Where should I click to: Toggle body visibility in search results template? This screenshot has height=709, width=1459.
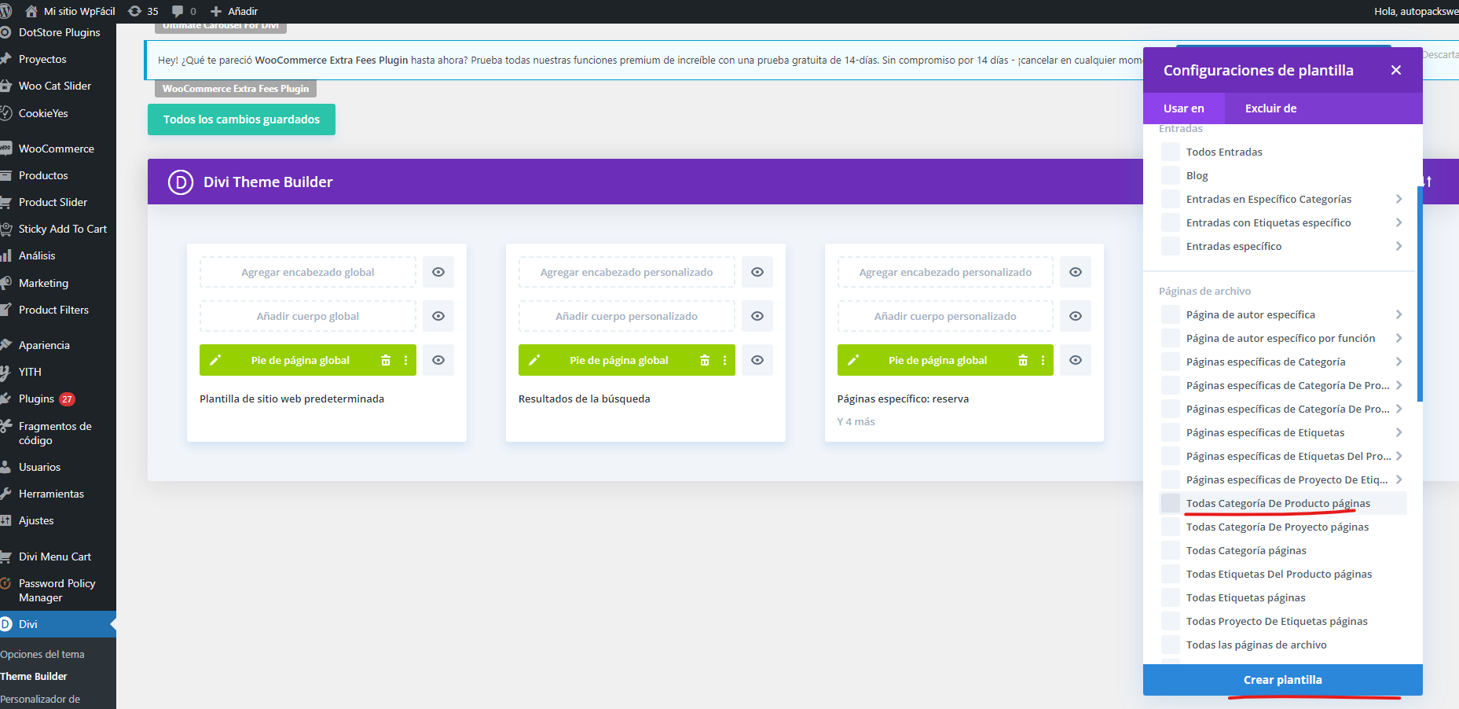[x=757, y=316]
